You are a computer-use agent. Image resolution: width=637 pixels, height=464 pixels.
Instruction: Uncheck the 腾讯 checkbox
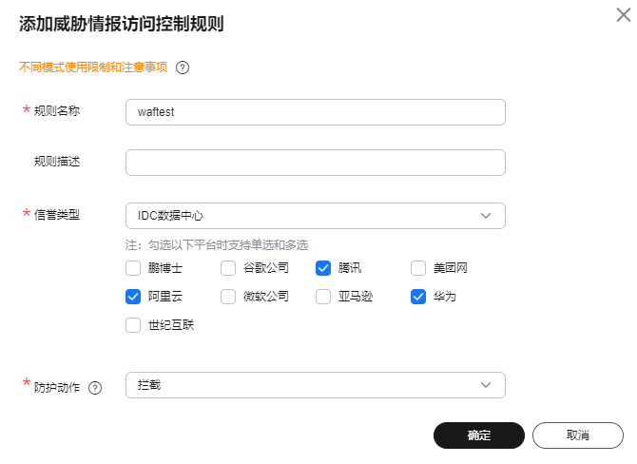tap(323, 268)
